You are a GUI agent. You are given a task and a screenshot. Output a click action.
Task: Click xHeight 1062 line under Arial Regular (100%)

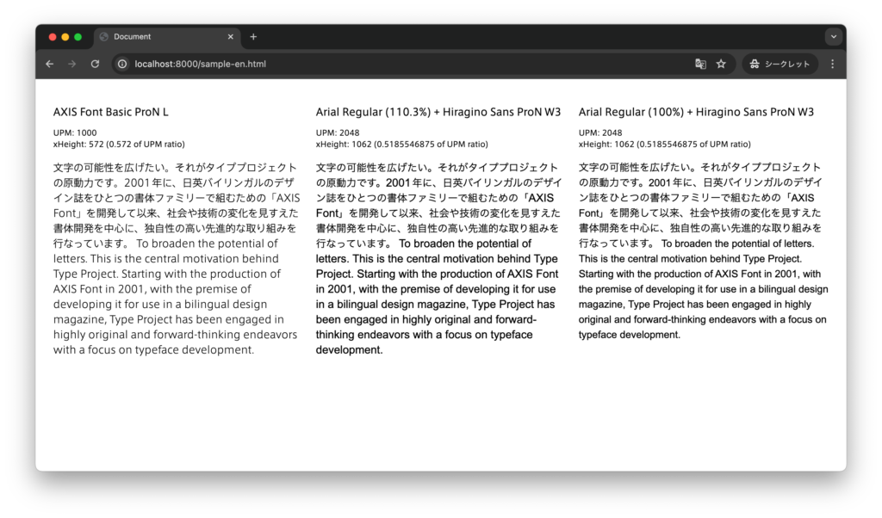pos(664,144)
